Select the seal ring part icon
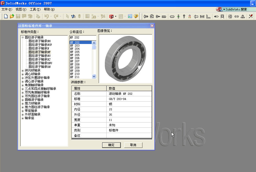This screenshot has width=256, height=172. point(230,16)
